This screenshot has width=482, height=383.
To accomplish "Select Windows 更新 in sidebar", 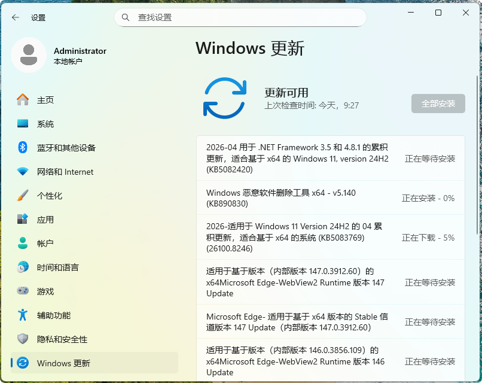I will pos(94,363).
